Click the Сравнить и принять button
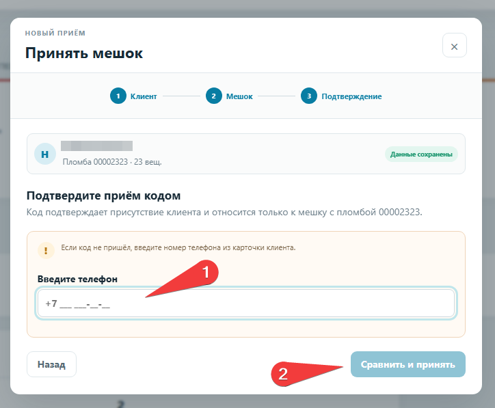495x408 pixels. point(408,364)
